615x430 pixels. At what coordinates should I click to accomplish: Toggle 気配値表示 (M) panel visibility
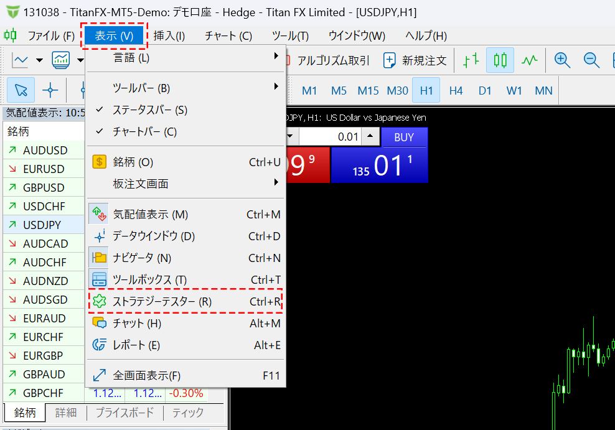click(x=150, y=215)
